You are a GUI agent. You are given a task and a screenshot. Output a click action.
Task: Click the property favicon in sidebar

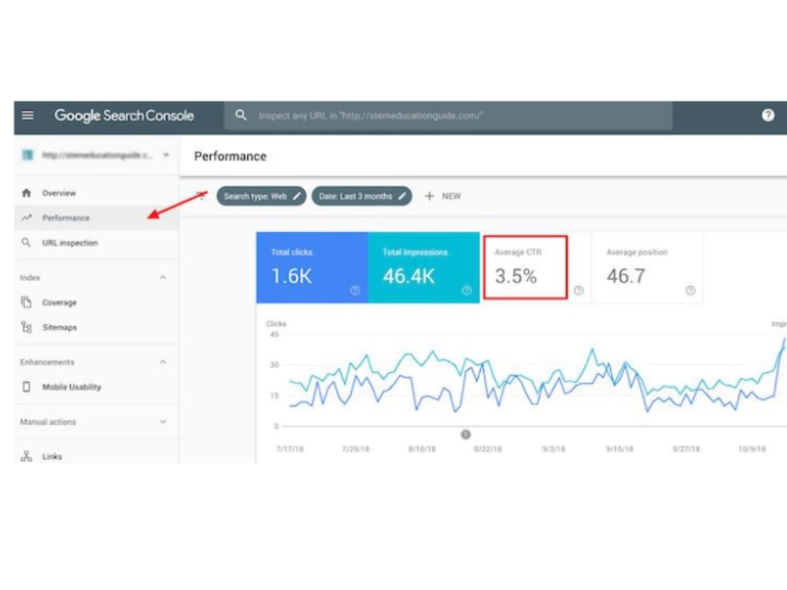(x=28, y=155)
